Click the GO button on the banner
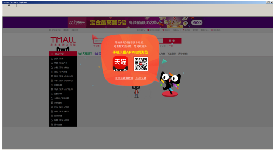This screenshot has width=274, height=150. [x=197, y=22]
